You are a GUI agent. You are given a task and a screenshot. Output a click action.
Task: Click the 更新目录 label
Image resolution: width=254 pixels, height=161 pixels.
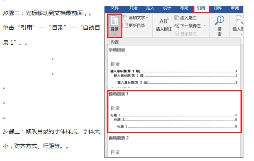click(x=137, y=26)
